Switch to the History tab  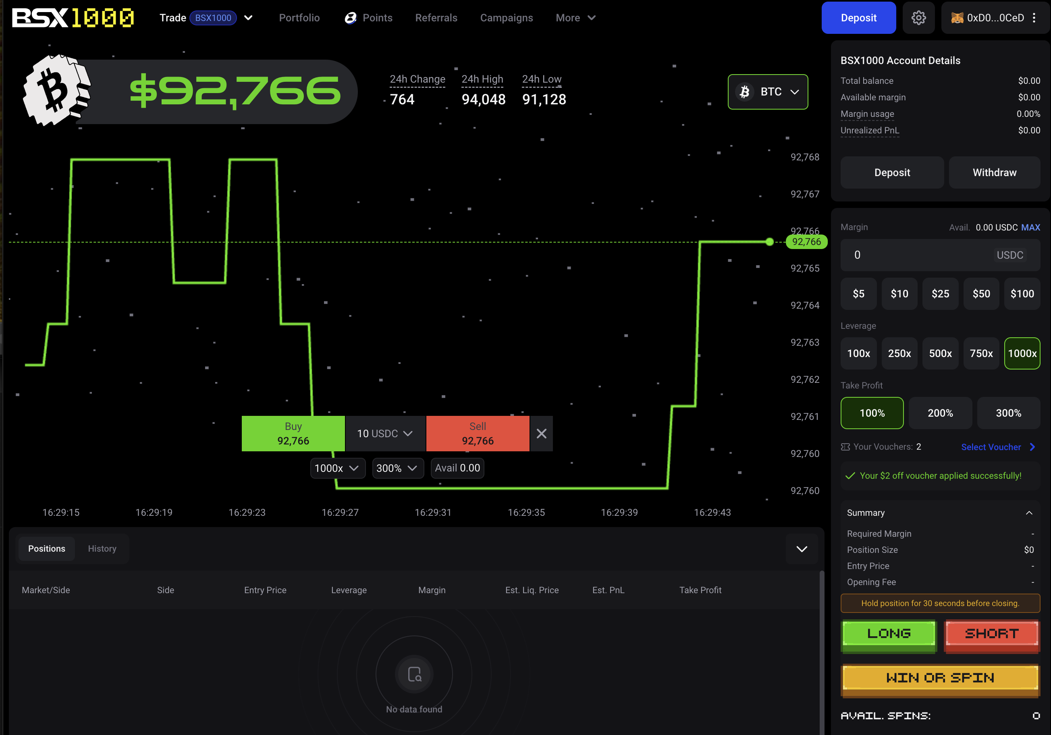click(x=102, y=548)
